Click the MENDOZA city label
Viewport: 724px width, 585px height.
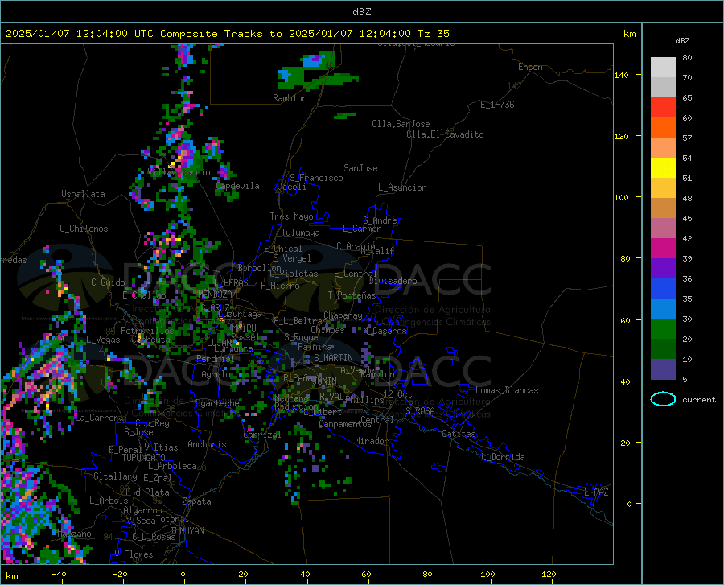[215, 295]
